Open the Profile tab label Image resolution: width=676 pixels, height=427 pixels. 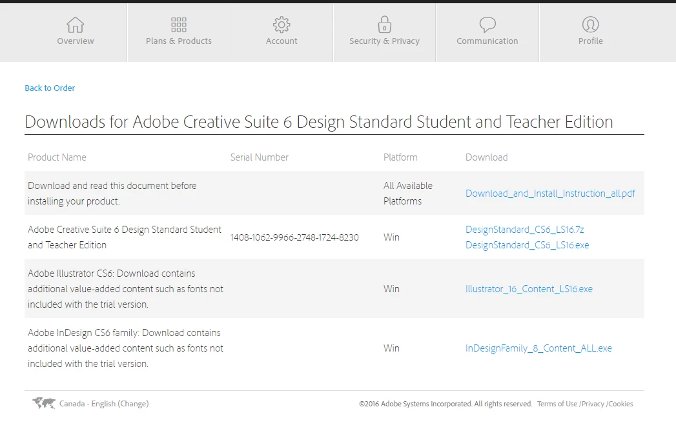click(591, 41)
